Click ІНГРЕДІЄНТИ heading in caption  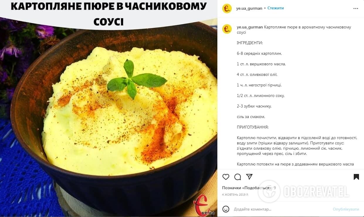250,43
